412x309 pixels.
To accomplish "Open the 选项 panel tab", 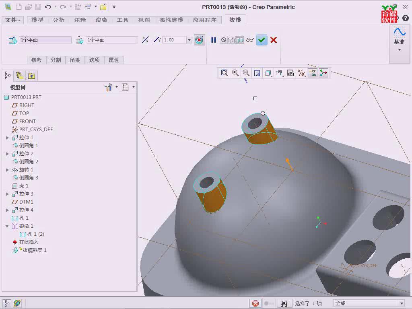I will pos(94,60).
